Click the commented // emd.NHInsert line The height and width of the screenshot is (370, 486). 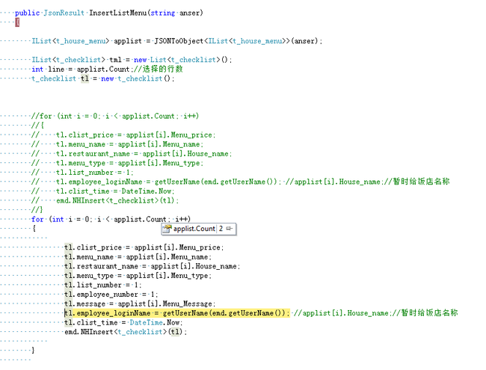105,200
